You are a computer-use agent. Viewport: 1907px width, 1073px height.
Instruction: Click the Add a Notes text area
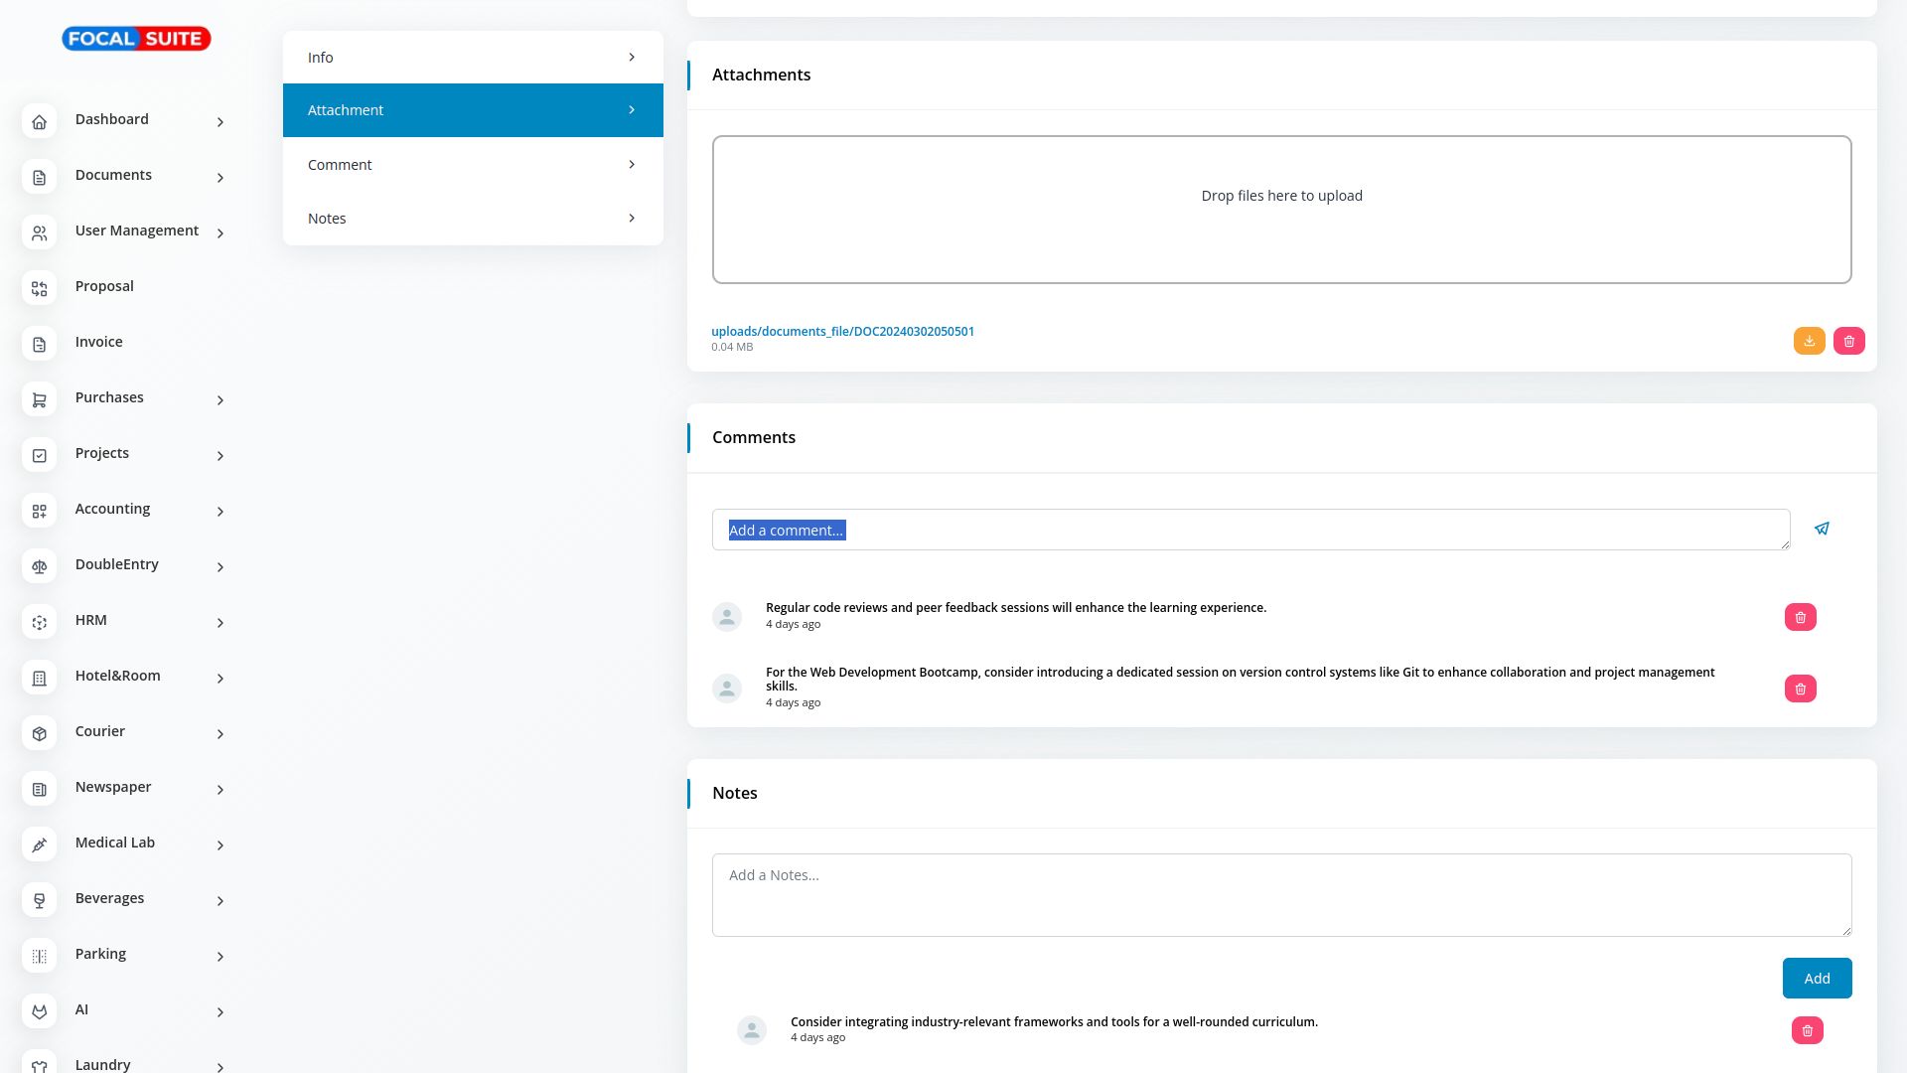[x=1280, y=894]
